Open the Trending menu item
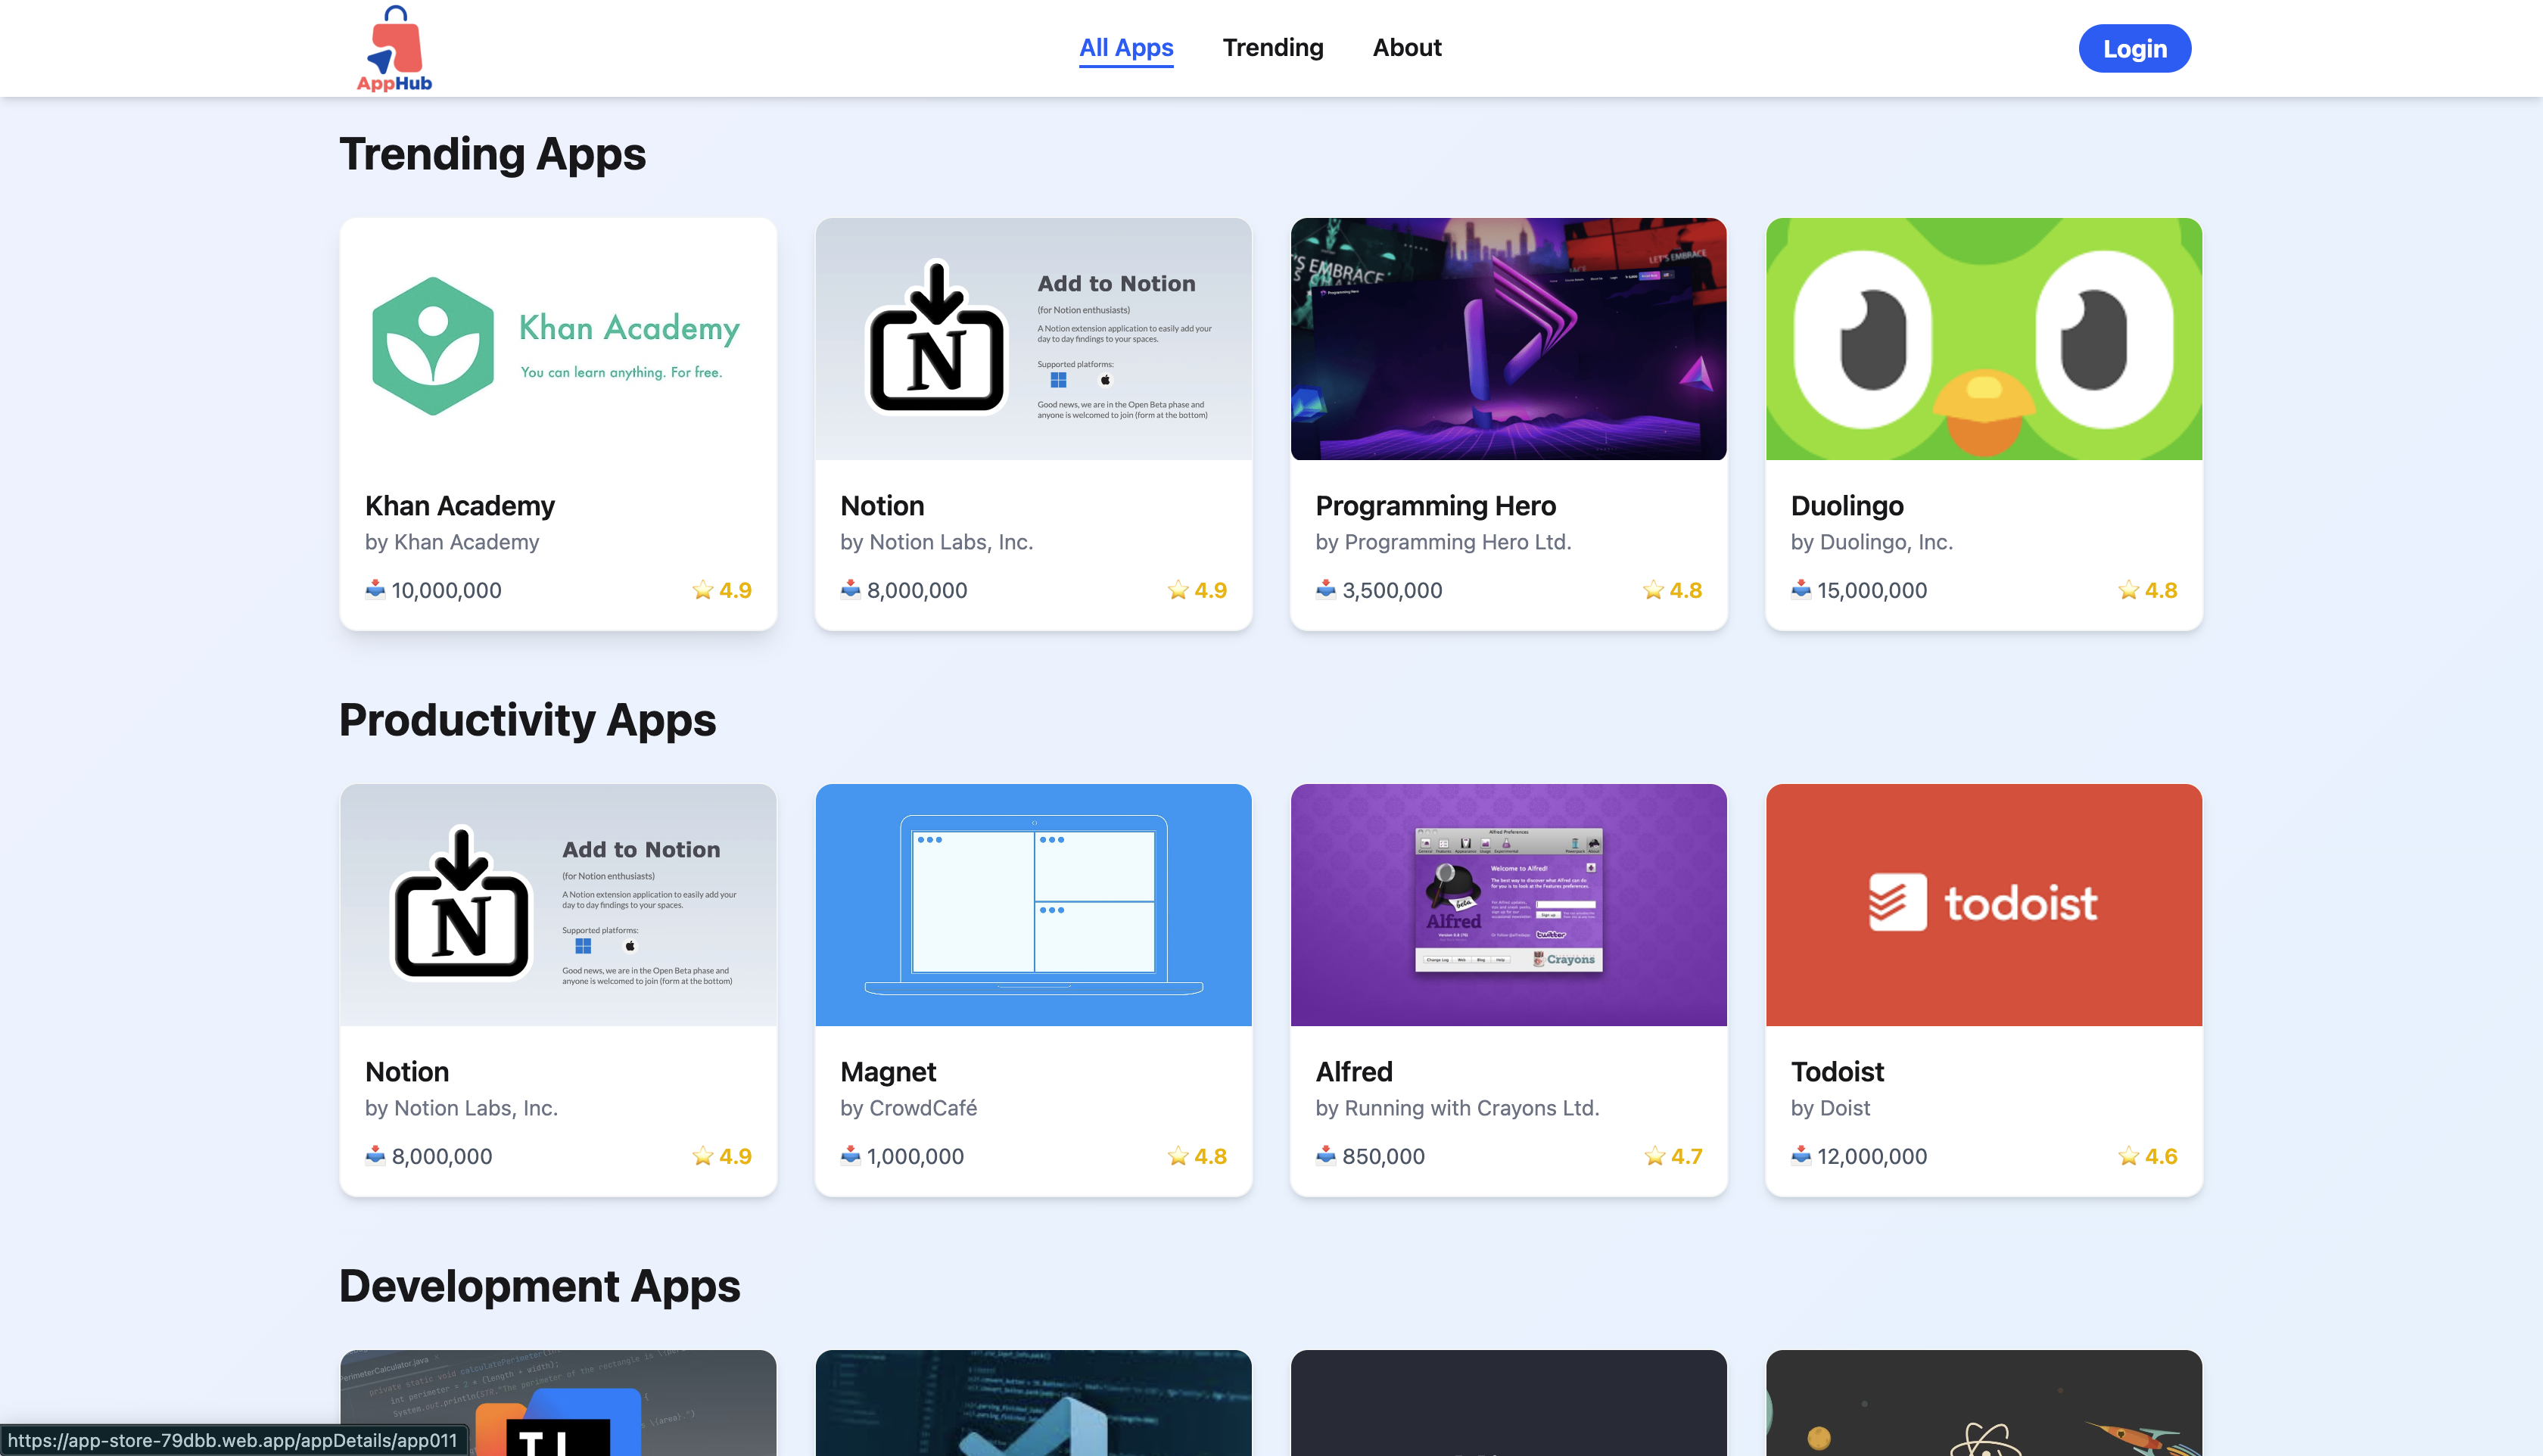Screen dimensions: 2543x1456 click(1273, 47)
